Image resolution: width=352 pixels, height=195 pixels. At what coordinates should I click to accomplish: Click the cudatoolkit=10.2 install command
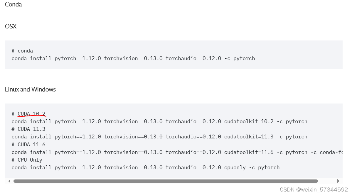(x=159, y=121)
